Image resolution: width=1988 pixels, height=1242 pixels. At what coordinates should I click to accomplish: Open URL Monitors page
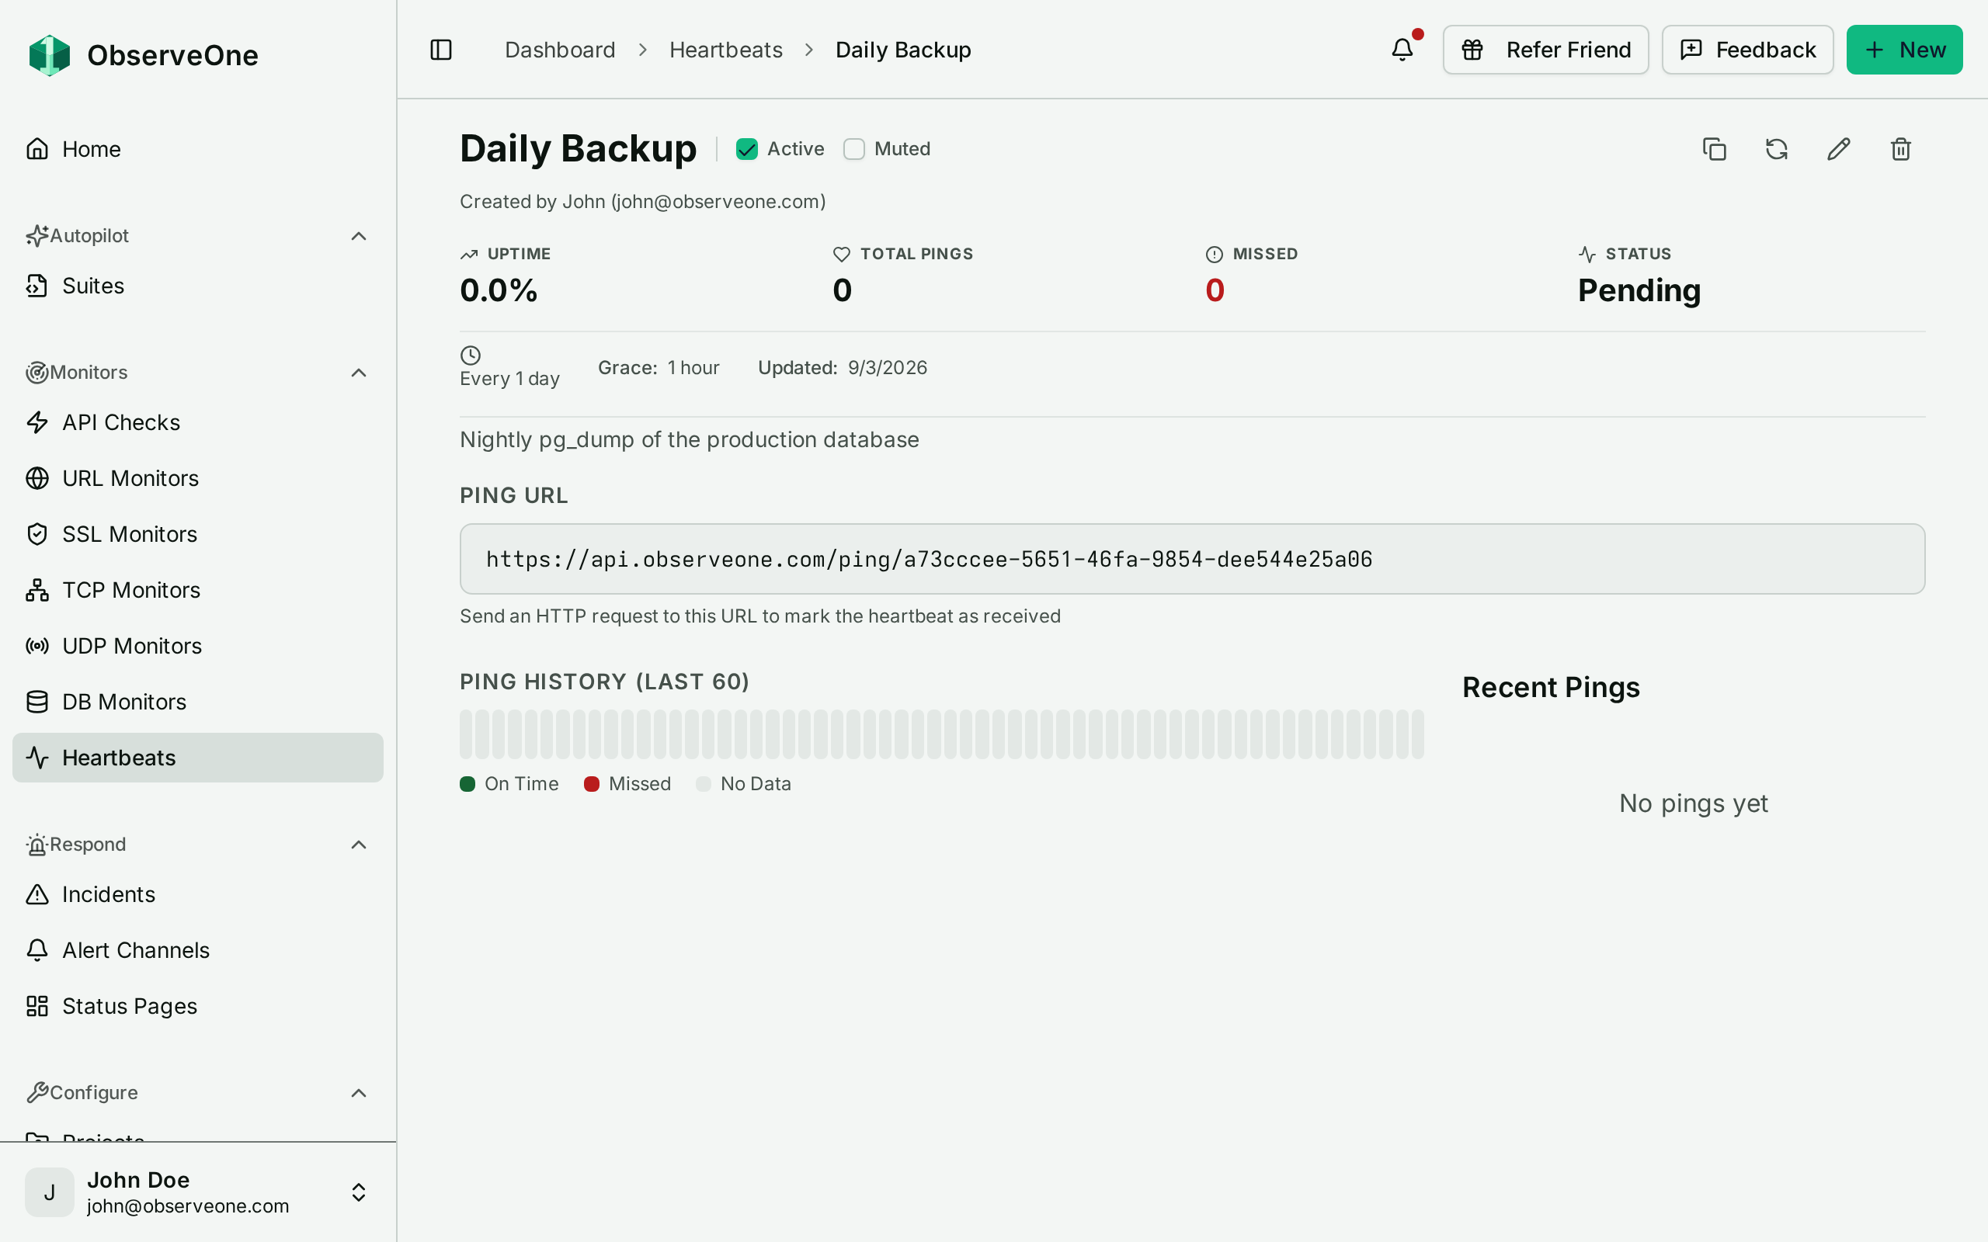[x=198, y=478]
